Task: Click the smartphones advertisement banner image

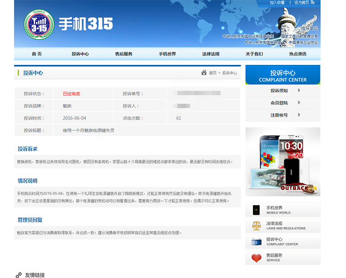Action: pyautogui.click(x=283, y=162)
